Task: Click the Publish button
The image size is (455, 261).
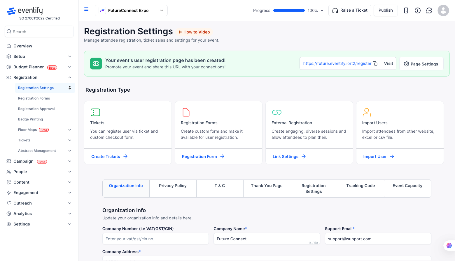Action: tap(386, 10)
